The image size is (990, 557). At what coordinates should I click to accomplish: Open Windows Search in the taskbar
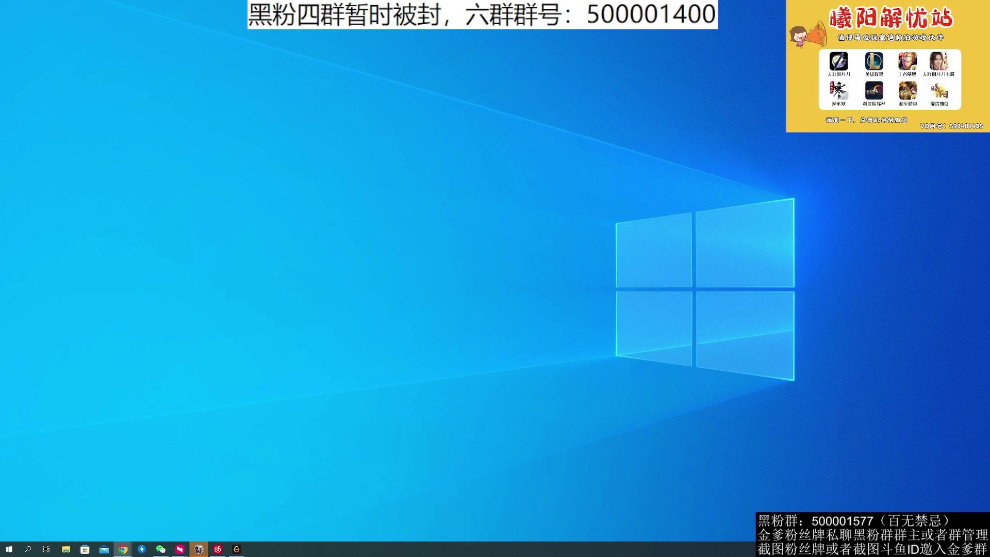[x=28, y=549]
